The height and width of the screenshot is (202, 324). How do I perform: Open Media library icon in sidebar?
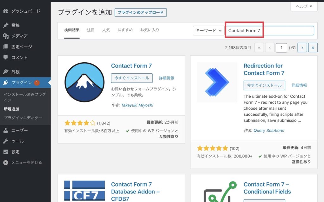[6, 36]
